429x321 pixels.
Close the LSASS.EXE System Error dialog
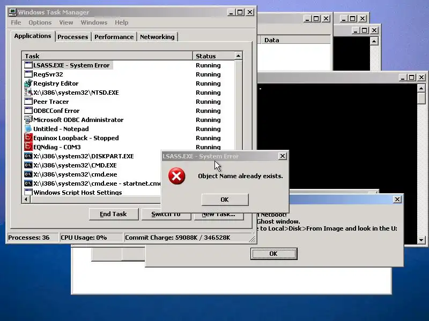point(283,156)
